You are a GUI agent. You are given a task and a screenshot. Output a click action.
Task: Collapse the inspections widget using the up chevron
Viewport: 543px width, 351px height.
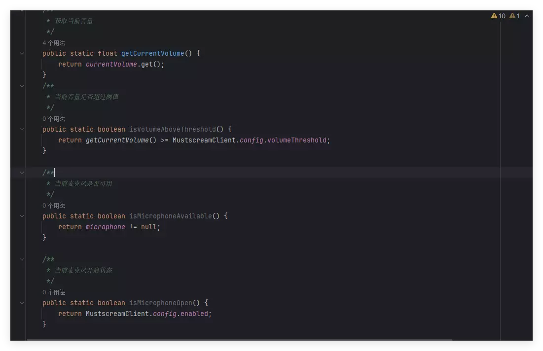pos(527,16)
